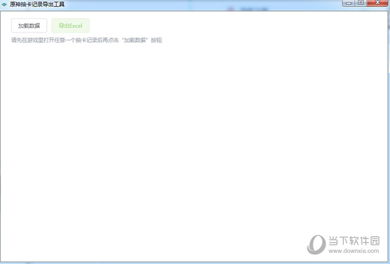Click the 导出Excel button
The image size is (390, 264).
coord(70,25)
